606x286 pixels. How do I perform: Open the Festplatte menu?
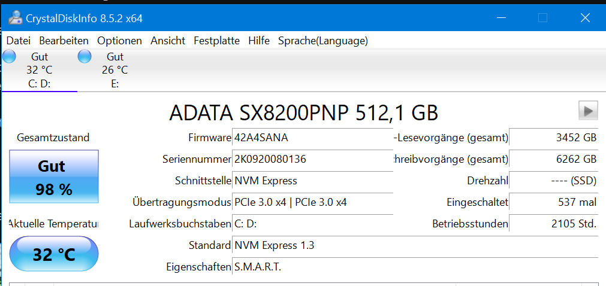point(216,41)
